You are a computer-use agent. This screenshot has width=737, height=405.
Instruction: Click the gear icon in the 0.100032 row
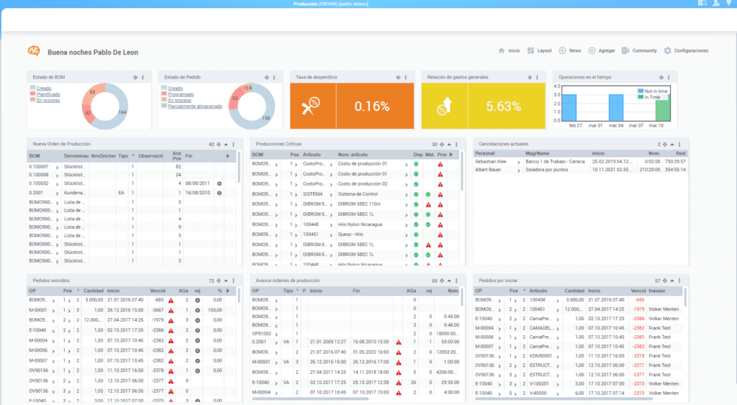[219, 183]
